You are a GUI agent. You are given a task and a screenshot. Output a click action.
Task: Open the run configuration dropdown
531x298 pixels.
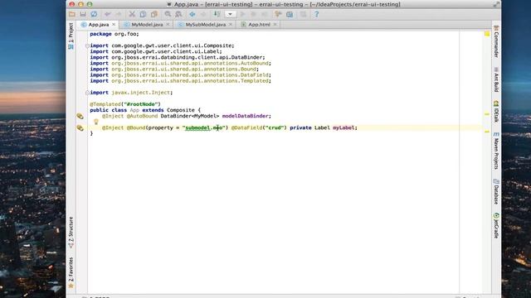pyautogui.click(x=231, y=14)
